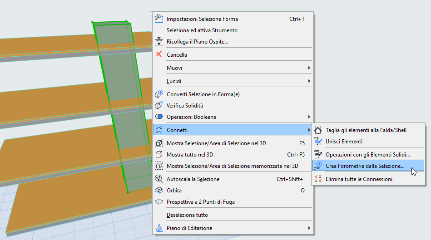Click the Mostra Selezione nel 3D icon
431x240 pixels.
click(x=159, y=143)
